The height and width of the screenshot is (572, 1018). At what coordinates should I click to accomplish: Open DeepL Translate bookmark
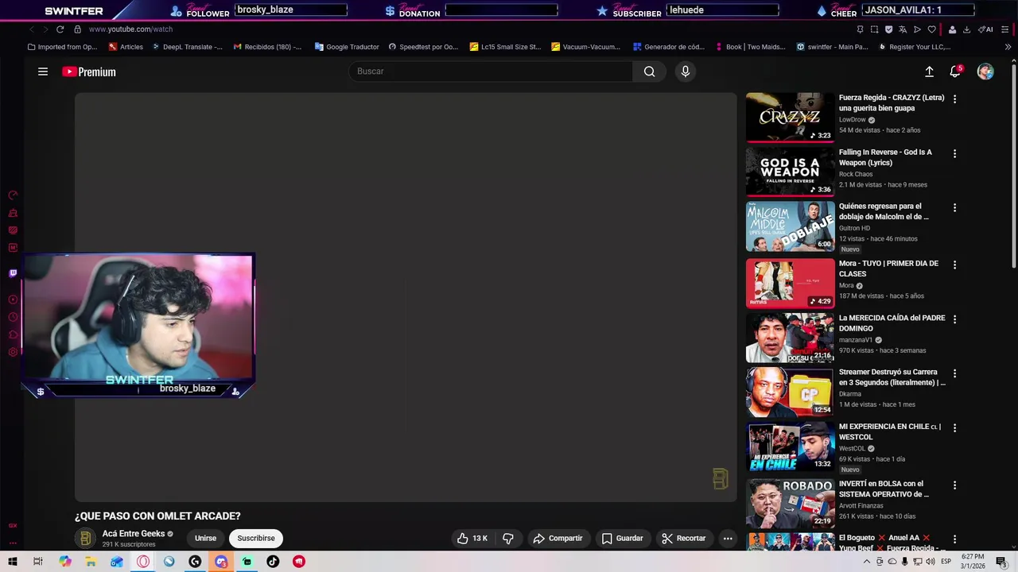point(187,47)
